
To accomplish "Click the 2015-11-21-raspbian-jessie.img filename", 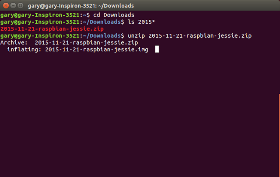I will point(97,50).
